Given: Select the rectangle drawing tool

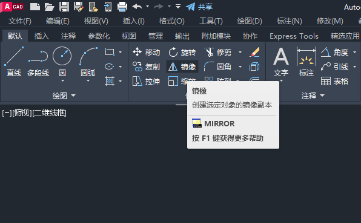Looking at the screenshot, I should pyautogui.click(x=110, y=52).
